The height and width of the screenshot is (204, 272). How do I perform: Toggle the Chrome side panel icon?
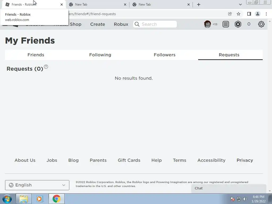coord(249,14)
